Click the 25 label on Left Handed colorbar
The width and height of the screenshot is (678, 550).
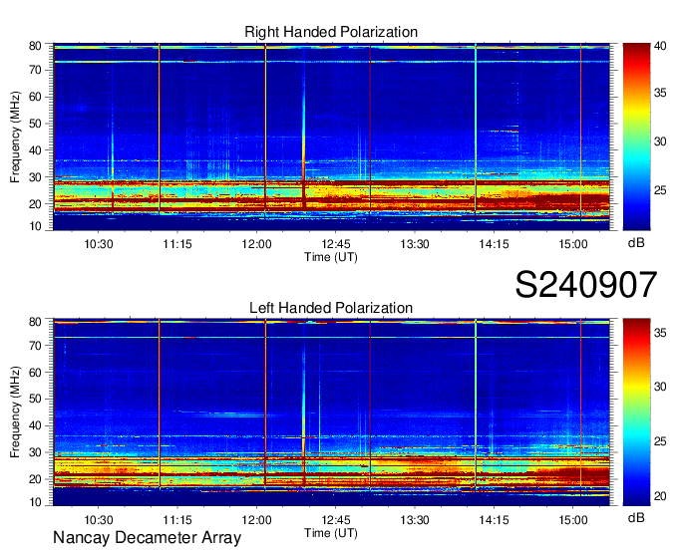click(x=660, y=441)
